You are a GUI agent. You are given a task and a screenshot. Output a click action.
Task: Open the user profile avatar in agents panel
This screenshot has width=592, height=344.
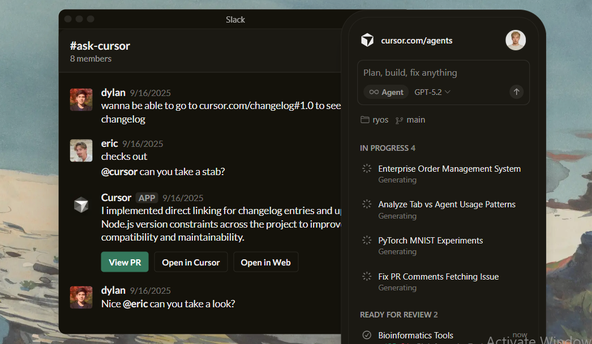(x=515, y=40)
